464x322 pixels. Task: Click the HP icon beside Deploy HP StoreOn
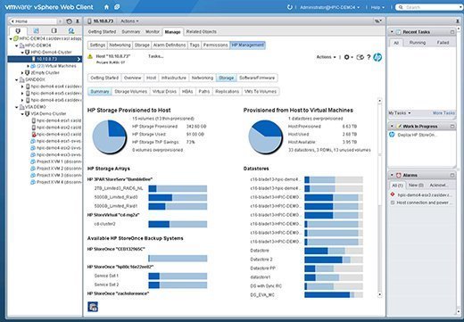[392, 135]
